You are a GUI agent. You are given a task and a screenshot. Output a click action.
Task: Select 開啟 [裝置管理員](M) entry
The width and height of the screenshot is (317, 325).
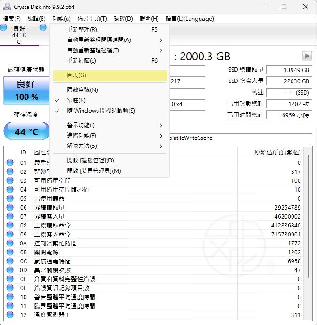click(110, 171)
